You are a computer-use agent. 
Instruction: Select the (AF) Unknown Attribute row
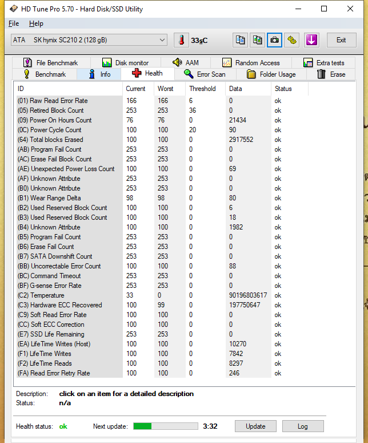162,179
